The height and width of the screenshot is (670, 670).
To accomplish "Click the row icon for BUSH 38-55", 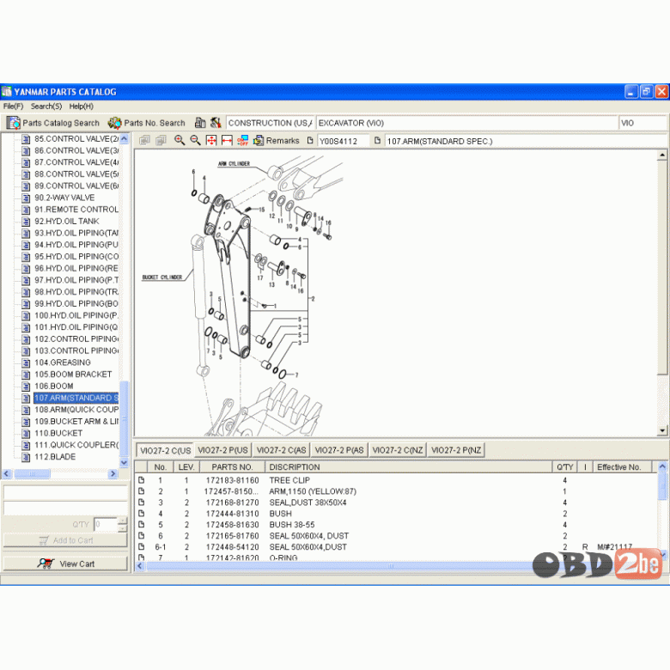I will pyautogui.click(x=142, y=525).
